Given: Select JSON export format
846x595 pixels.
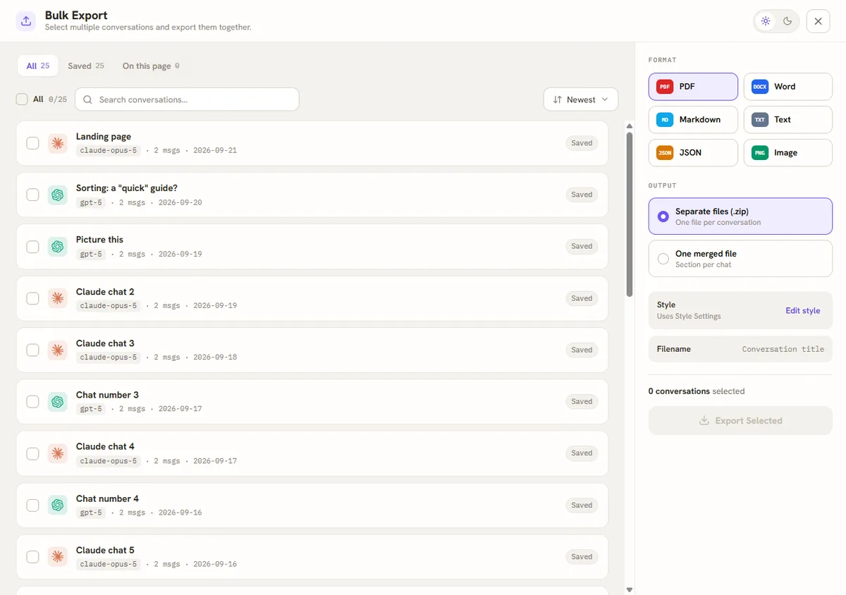Looking at the screenshot, I should pos(693,152).
